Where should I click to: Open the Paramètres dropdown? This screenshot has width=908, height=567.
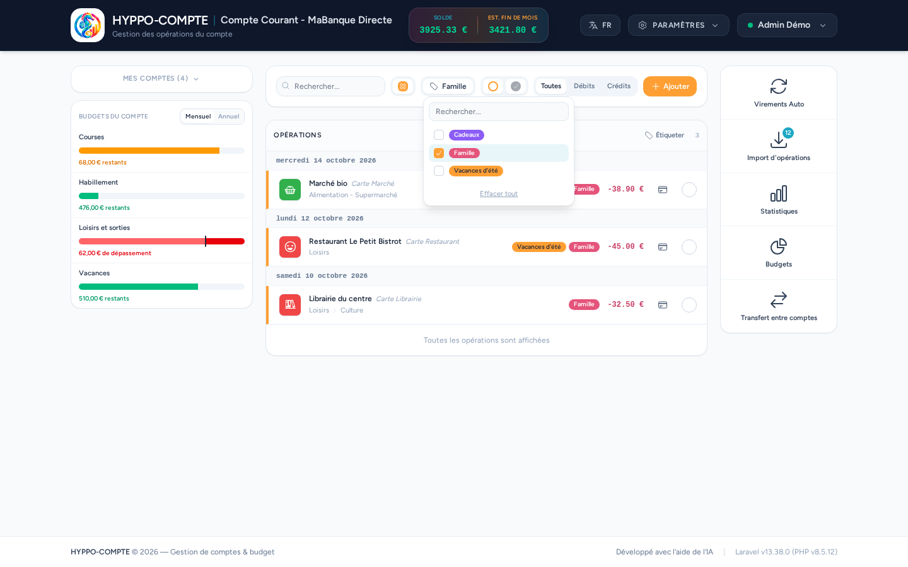pos(678,25)
